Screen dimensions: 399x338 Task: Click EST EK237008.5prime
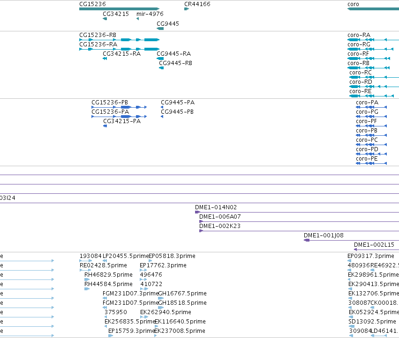pyautogui.click(x=156, y=336)
